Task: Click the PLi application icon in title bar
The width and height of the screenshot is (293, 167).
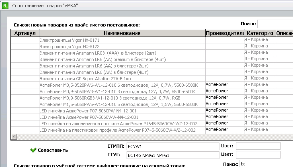Action: 5,6
